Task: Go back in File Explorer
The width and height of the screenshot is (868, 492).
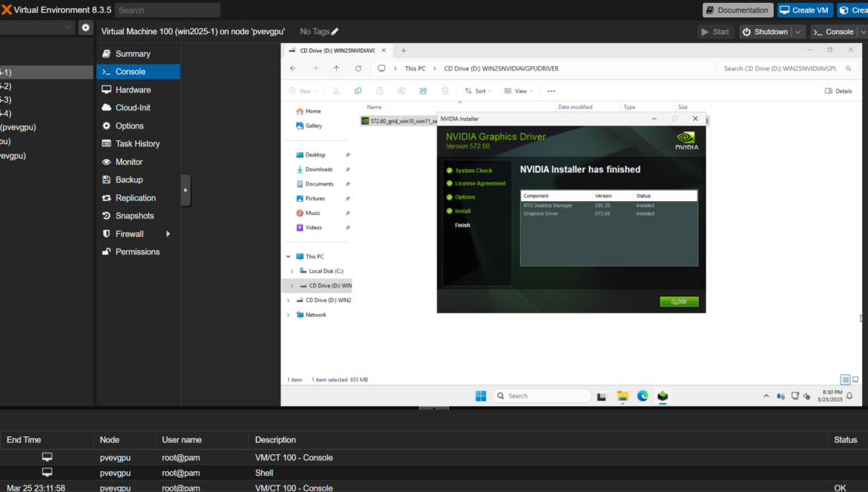Action: coord(293,68)
